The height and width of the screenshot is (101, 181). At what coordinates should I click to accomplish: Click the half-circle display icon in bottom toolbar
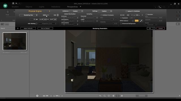113,96
